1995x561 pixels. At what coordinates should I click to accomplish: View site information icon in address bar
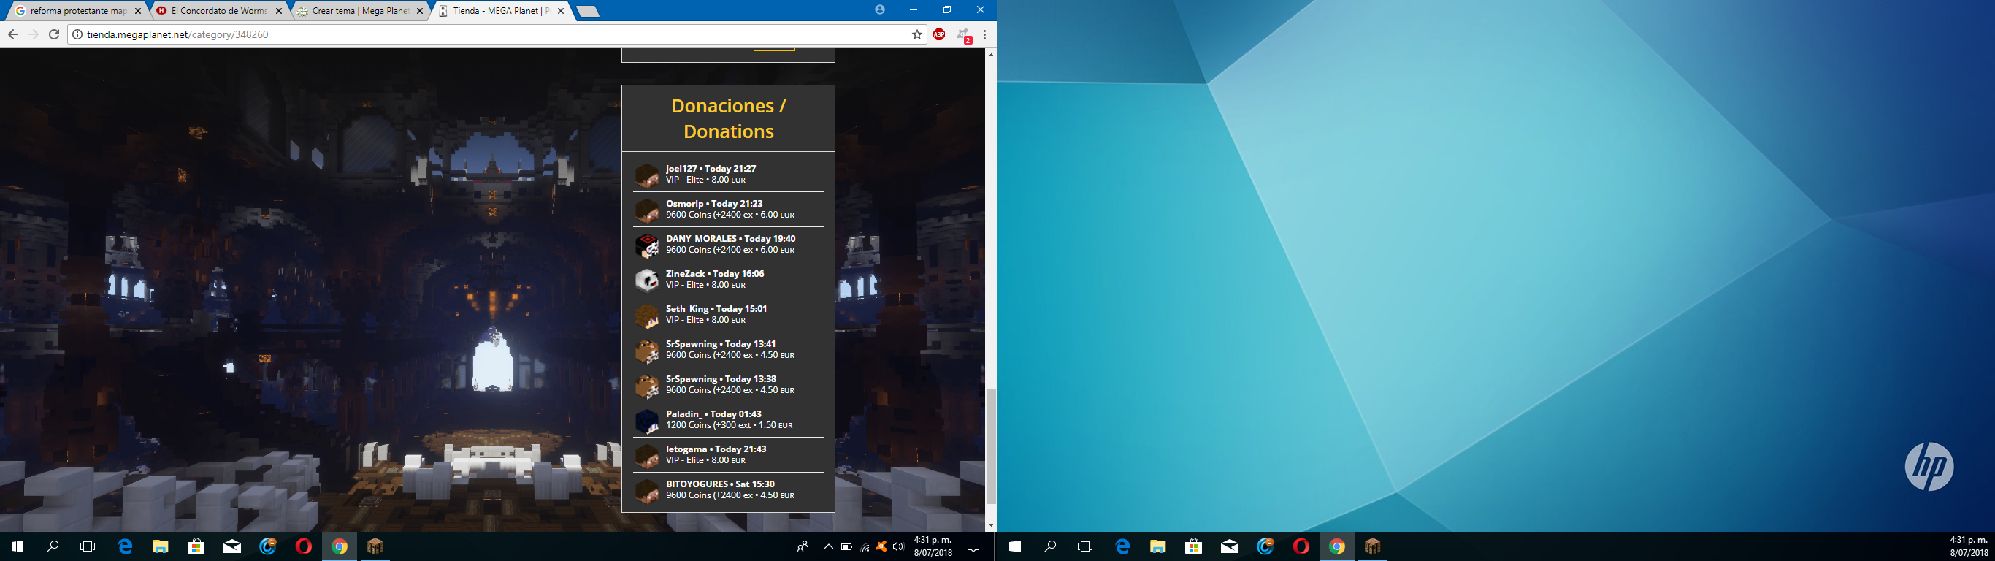tap(77, 35)
